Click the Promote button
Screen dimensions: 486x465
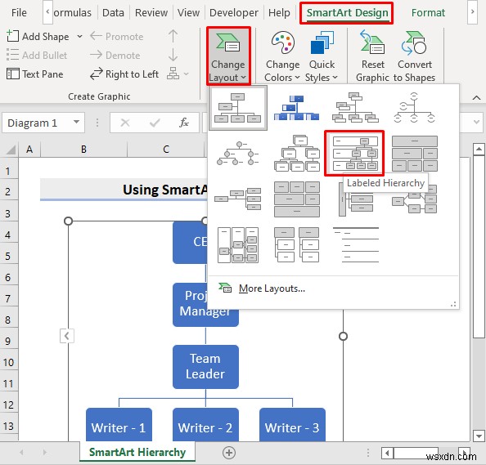(x=116, y=37)
